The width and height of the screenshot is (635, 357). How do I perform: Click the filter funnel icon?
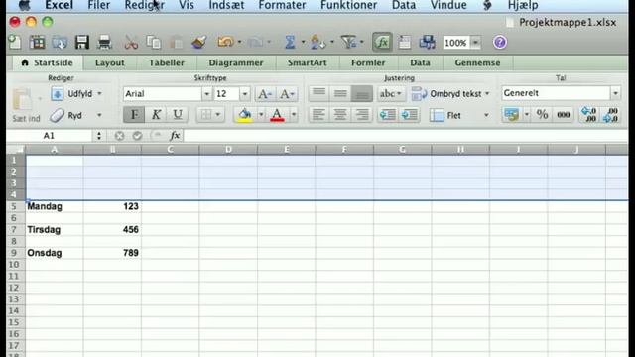click(348, 42)
